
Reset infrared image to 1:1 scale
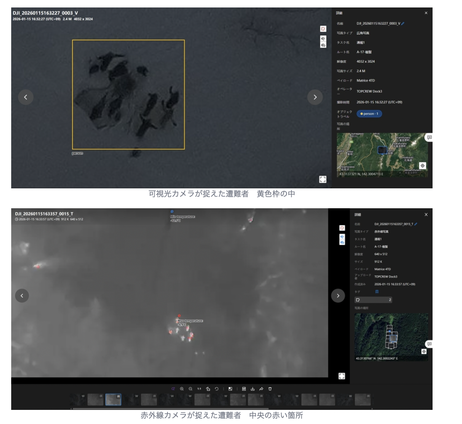click(x=199, y=389)
